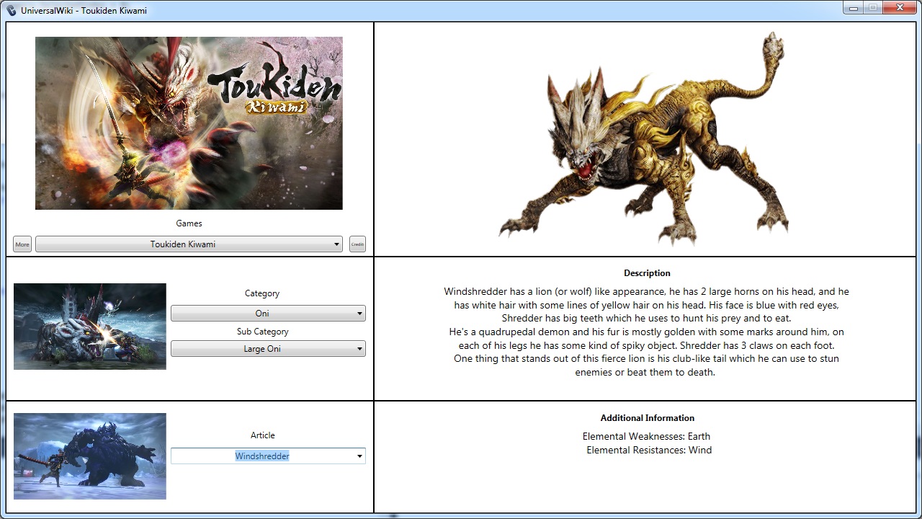
Task: Minimize the UniversalWiki window
Action: coord(854,7)
